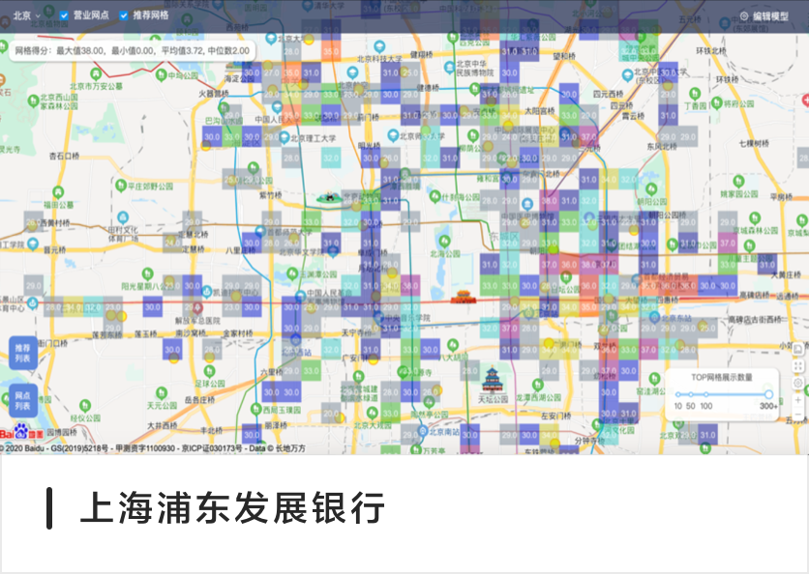809x574 pixels.
Task: Click the 西局玉璞园 park icon
Action: [x=255, y=410]
